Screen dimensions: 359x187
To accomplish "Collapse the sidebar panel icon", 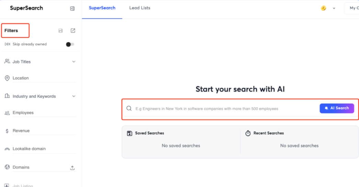I will 72,9.
